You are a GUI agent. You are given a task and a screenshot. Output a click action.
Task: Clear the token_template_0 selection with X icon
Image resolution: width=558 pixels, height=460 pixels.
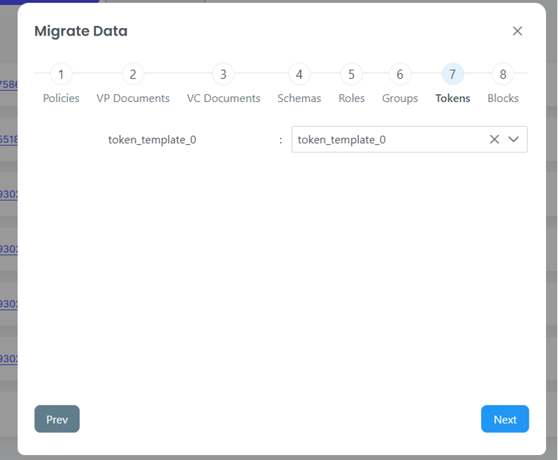pyautogui.click(x=494, y=139)
